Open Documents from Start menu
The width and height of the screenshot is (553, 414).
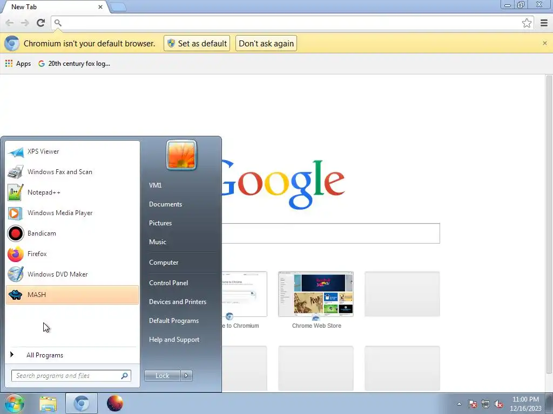pyautogui.click(x=165, y=204)
